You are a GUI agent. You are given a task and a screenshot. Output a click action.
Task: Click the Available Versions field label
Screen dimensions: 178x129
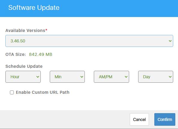point(25,30)
